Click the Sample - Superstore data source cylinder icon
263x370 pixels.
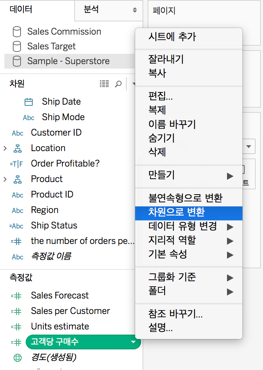pyautogui.click(x=17, y=61)
